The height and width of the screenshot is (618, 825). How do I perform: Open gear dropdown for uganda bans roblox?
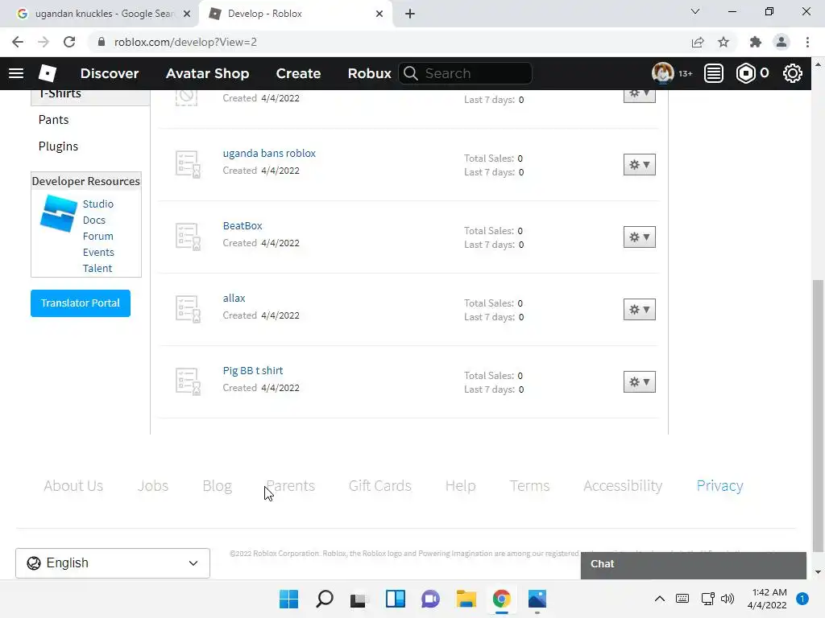(639, 165)
